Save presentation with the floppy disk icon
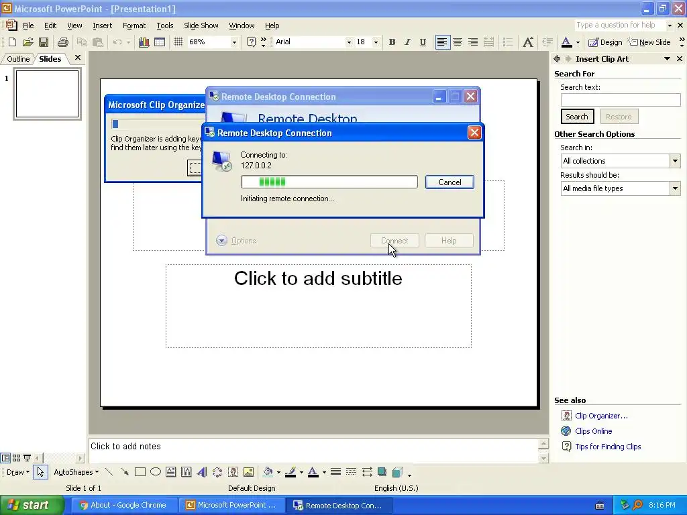The width and height of the screenshot is (687, 515). [x=44, y=42]
